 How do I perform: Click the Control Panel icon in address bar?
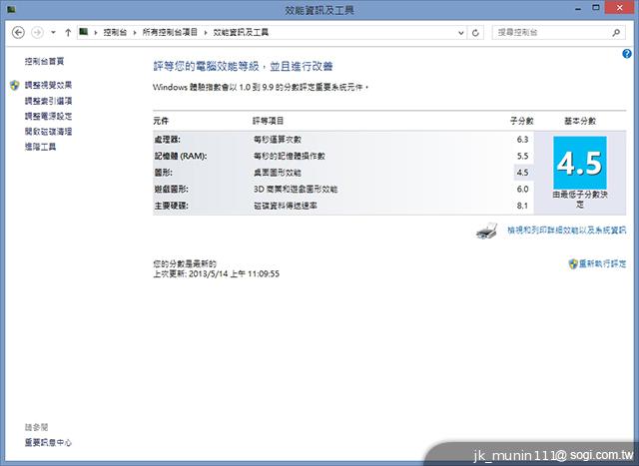click(84, 32)
